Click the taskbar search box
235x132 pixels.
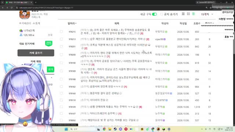[x=82, y=129]
